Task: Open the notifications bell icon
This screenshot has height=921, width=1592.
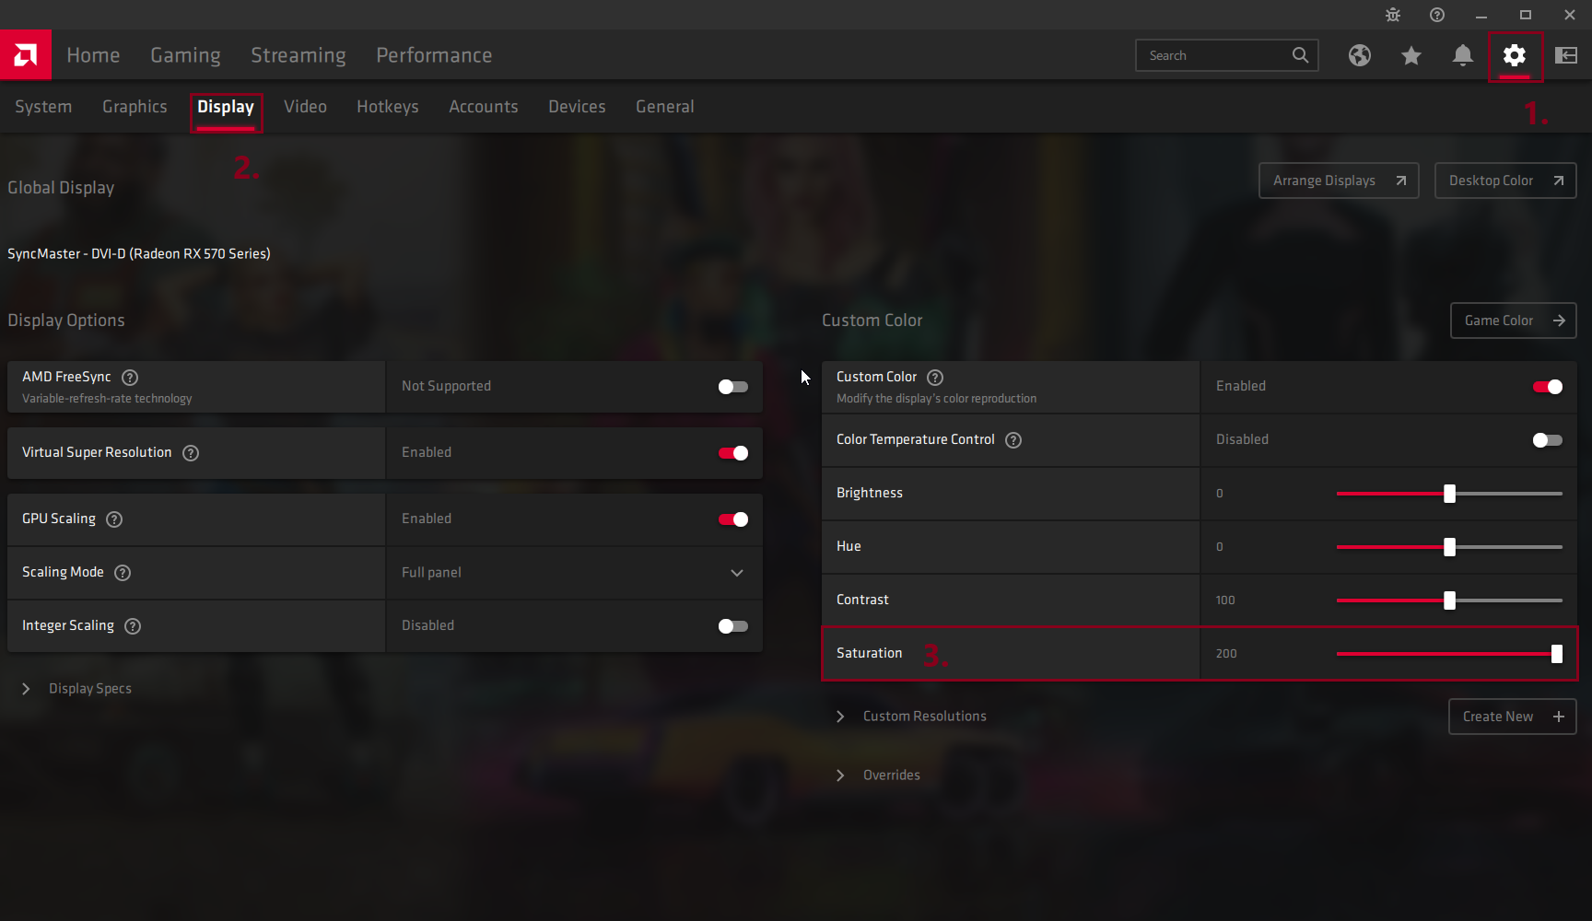Action: tap(1463, 55)
